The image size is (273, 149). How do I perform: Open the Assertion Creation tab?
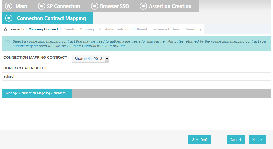[168, 6]
